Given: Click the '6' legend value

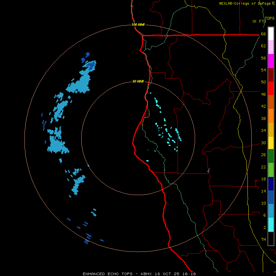Looking at the screenshot, I should coord(265,215).
